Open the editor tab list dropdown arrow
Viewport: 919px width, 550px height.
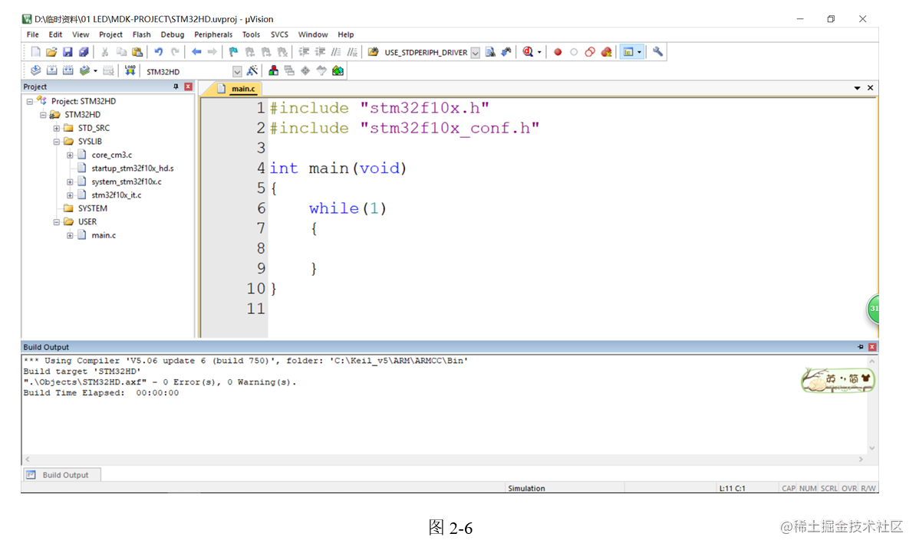click(x=857, y=88)
